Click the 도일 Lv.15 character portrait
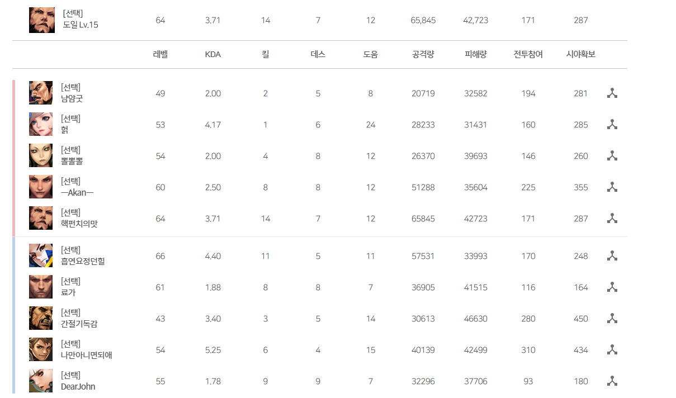676x398 pixels. tap(42, 20)
